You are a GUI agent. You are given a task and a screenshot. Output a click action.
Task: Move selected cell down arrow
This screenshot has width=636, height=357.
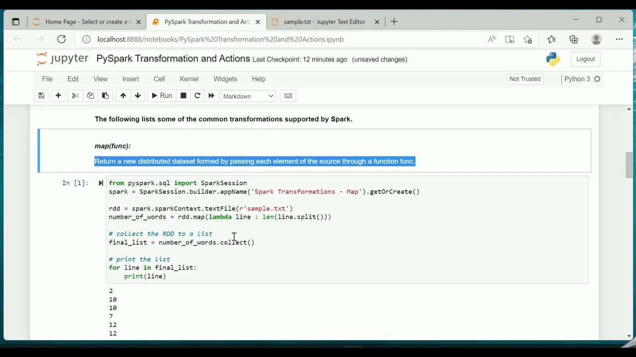[138, 96]
